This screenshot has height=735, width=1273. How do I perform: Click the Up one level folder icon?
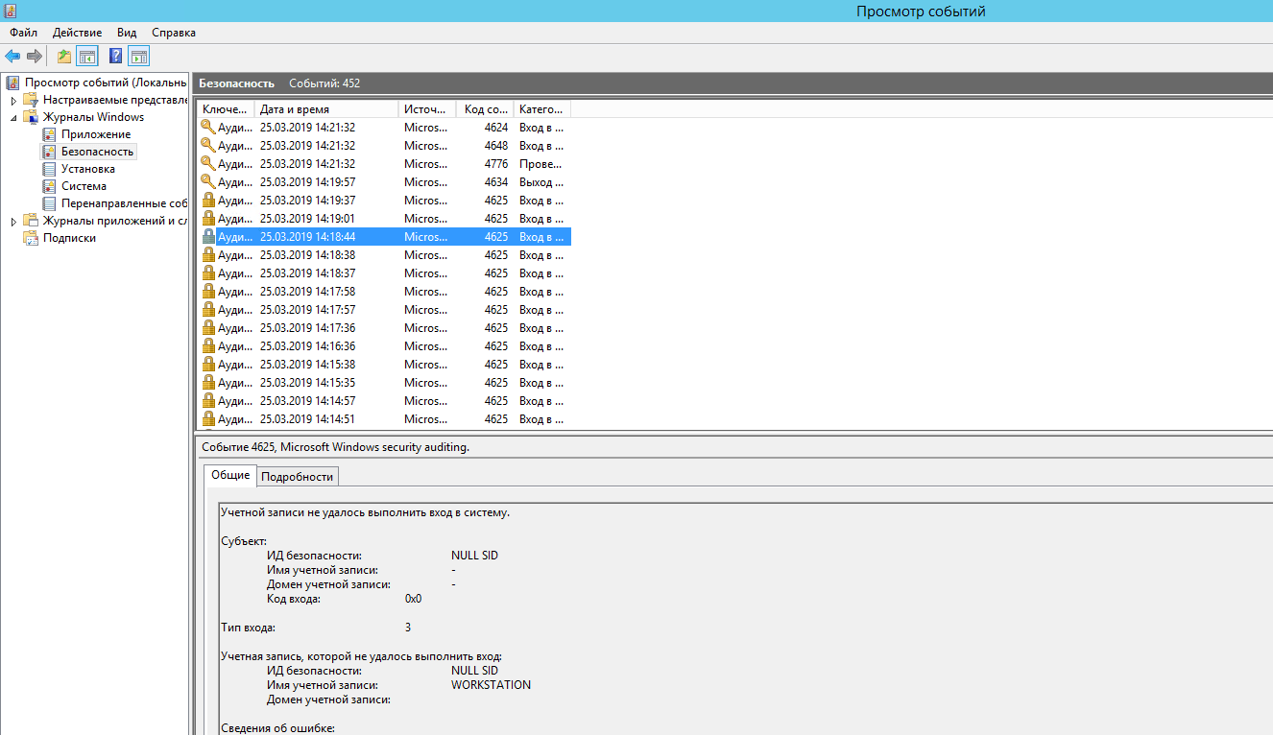pyautogui.click(x=64, y=56)
